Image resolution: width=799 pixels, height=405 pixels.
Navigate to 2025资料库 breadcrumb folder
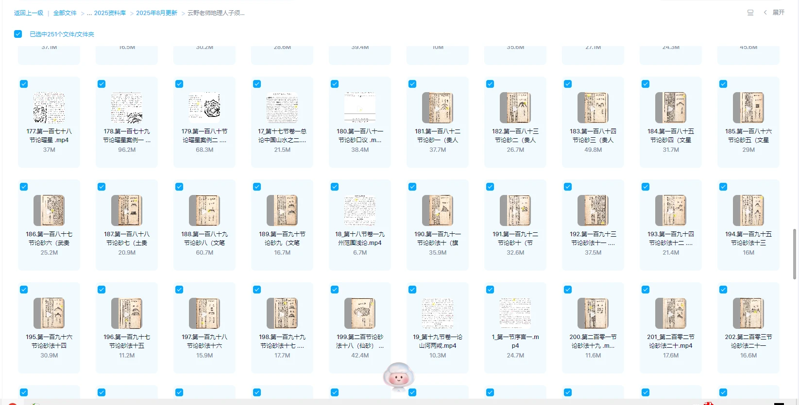[x=110, y=13]
